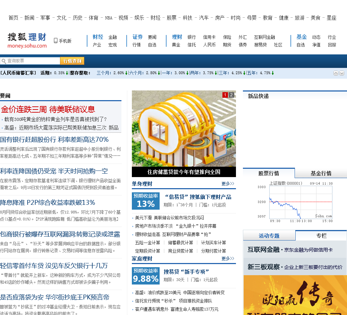
Task: Go to 首页 in top navigation
Action: tap(13, 18)
